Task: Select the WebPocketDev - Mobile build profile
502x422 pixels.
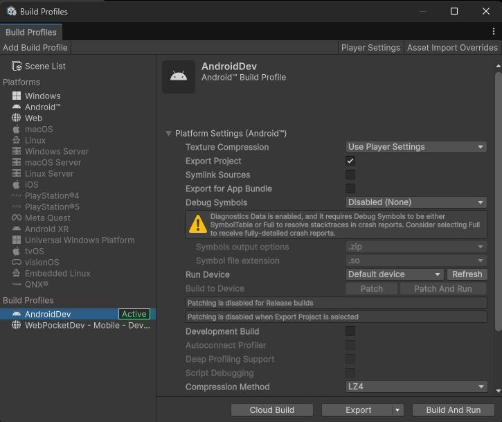Action: [x=78, y=325]
